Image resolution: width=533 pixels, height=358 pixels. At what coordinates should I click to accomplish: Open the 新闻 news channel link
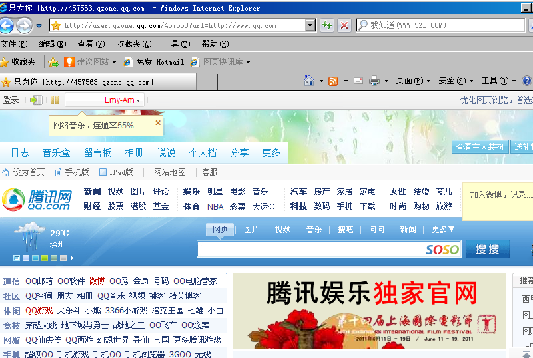coord(92,192)
